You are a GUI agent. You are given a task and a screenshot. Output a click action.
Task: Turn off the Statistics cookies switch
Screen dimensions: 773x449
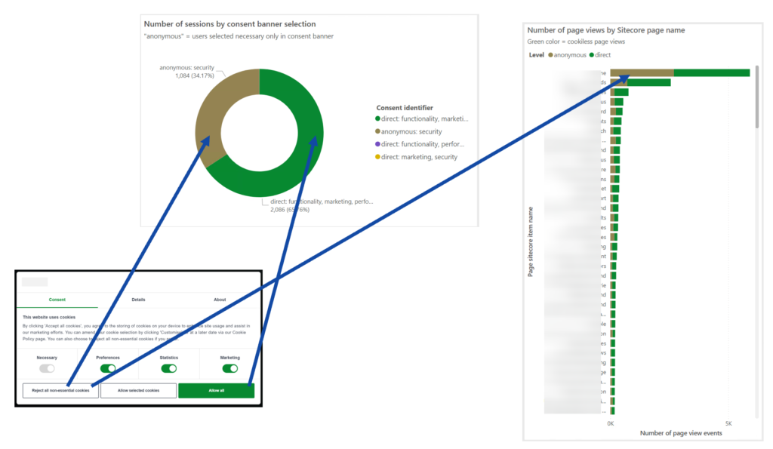click(169, 368)
